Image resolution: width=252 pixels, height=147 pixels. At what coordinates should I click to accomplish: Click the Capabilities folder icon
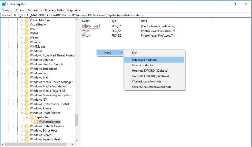(31, 117)
